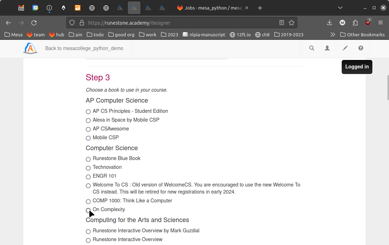Click the pencil edit icon in navbar
Viewport: 389px width, 245px height.
pyautogui.click(x=345, y=48)
